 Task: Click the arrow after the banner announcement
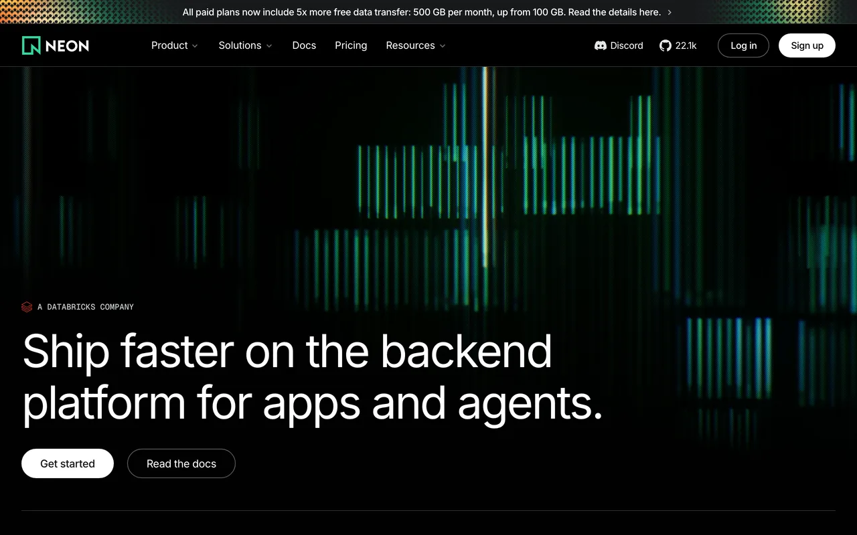click(x=670, y=12)
